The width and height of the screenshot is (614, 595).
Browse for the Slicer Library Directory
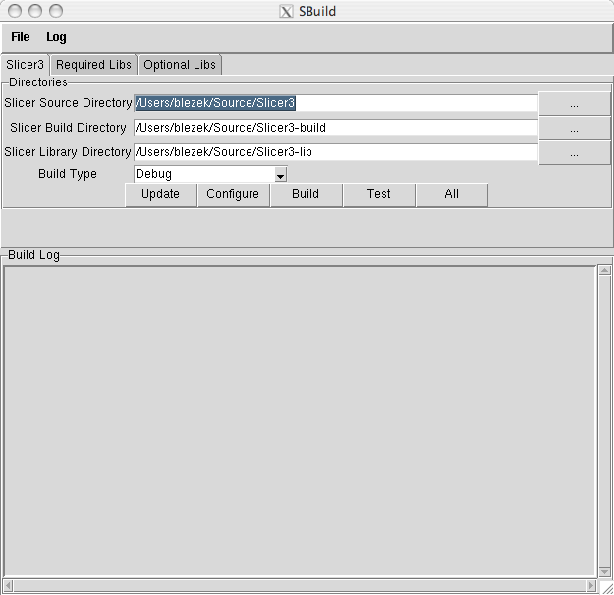(x=574, y=153)
